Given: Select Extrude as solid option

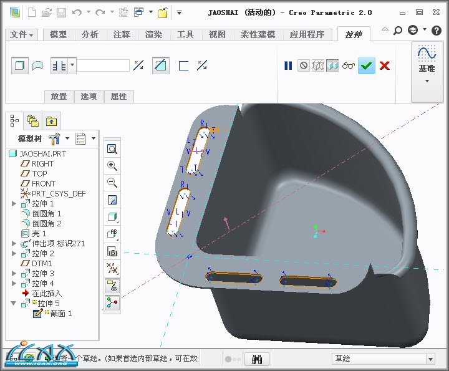Looking at the screenshot, I should pos(19,65).
